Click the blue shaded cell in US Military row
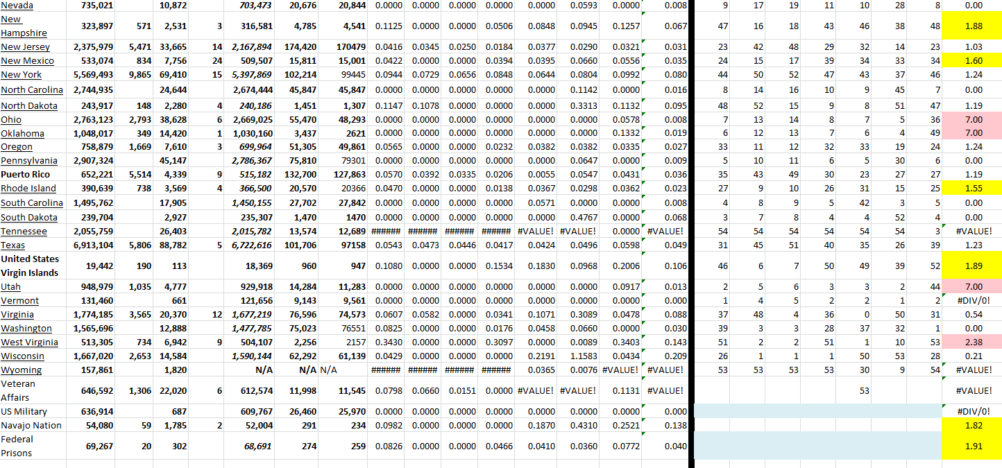Screen dimensions: 1002x468 coord(798,411)
